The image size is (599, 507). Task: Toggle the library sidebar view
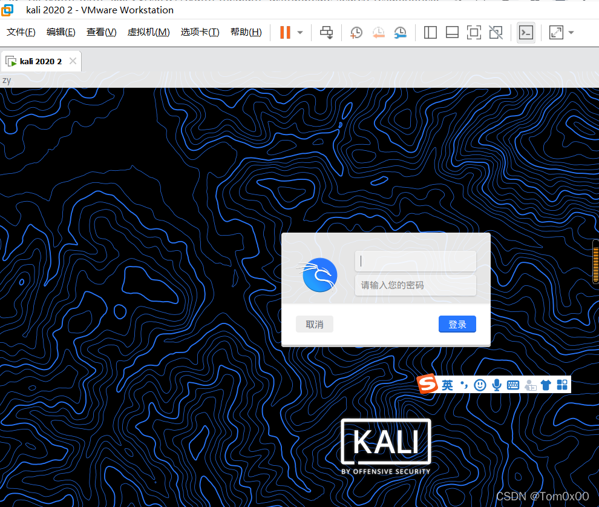click(x=430, y=33)
